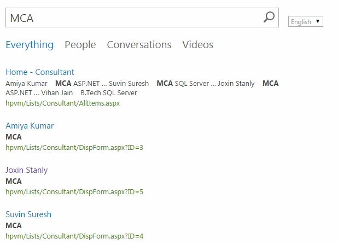This screenshot has height=244, width=338.
Task: Switch to the Conversations tab
Action: coord(139,45)
